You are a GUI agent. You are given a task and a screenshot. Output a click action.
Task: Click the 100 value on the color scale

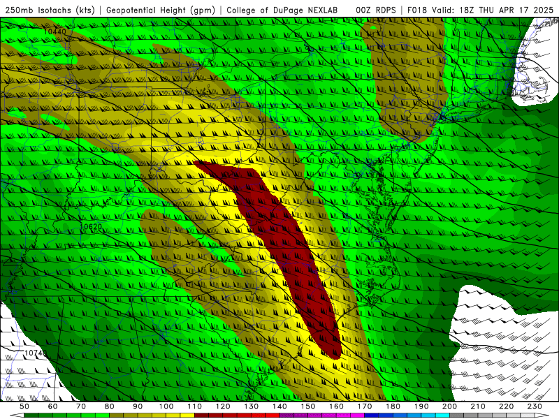[x=166, y=406]
